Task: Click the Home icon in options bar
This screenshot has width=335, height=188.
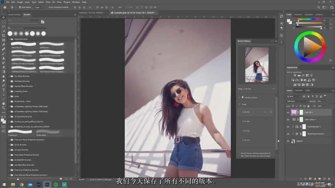Action: pos(4,7)
